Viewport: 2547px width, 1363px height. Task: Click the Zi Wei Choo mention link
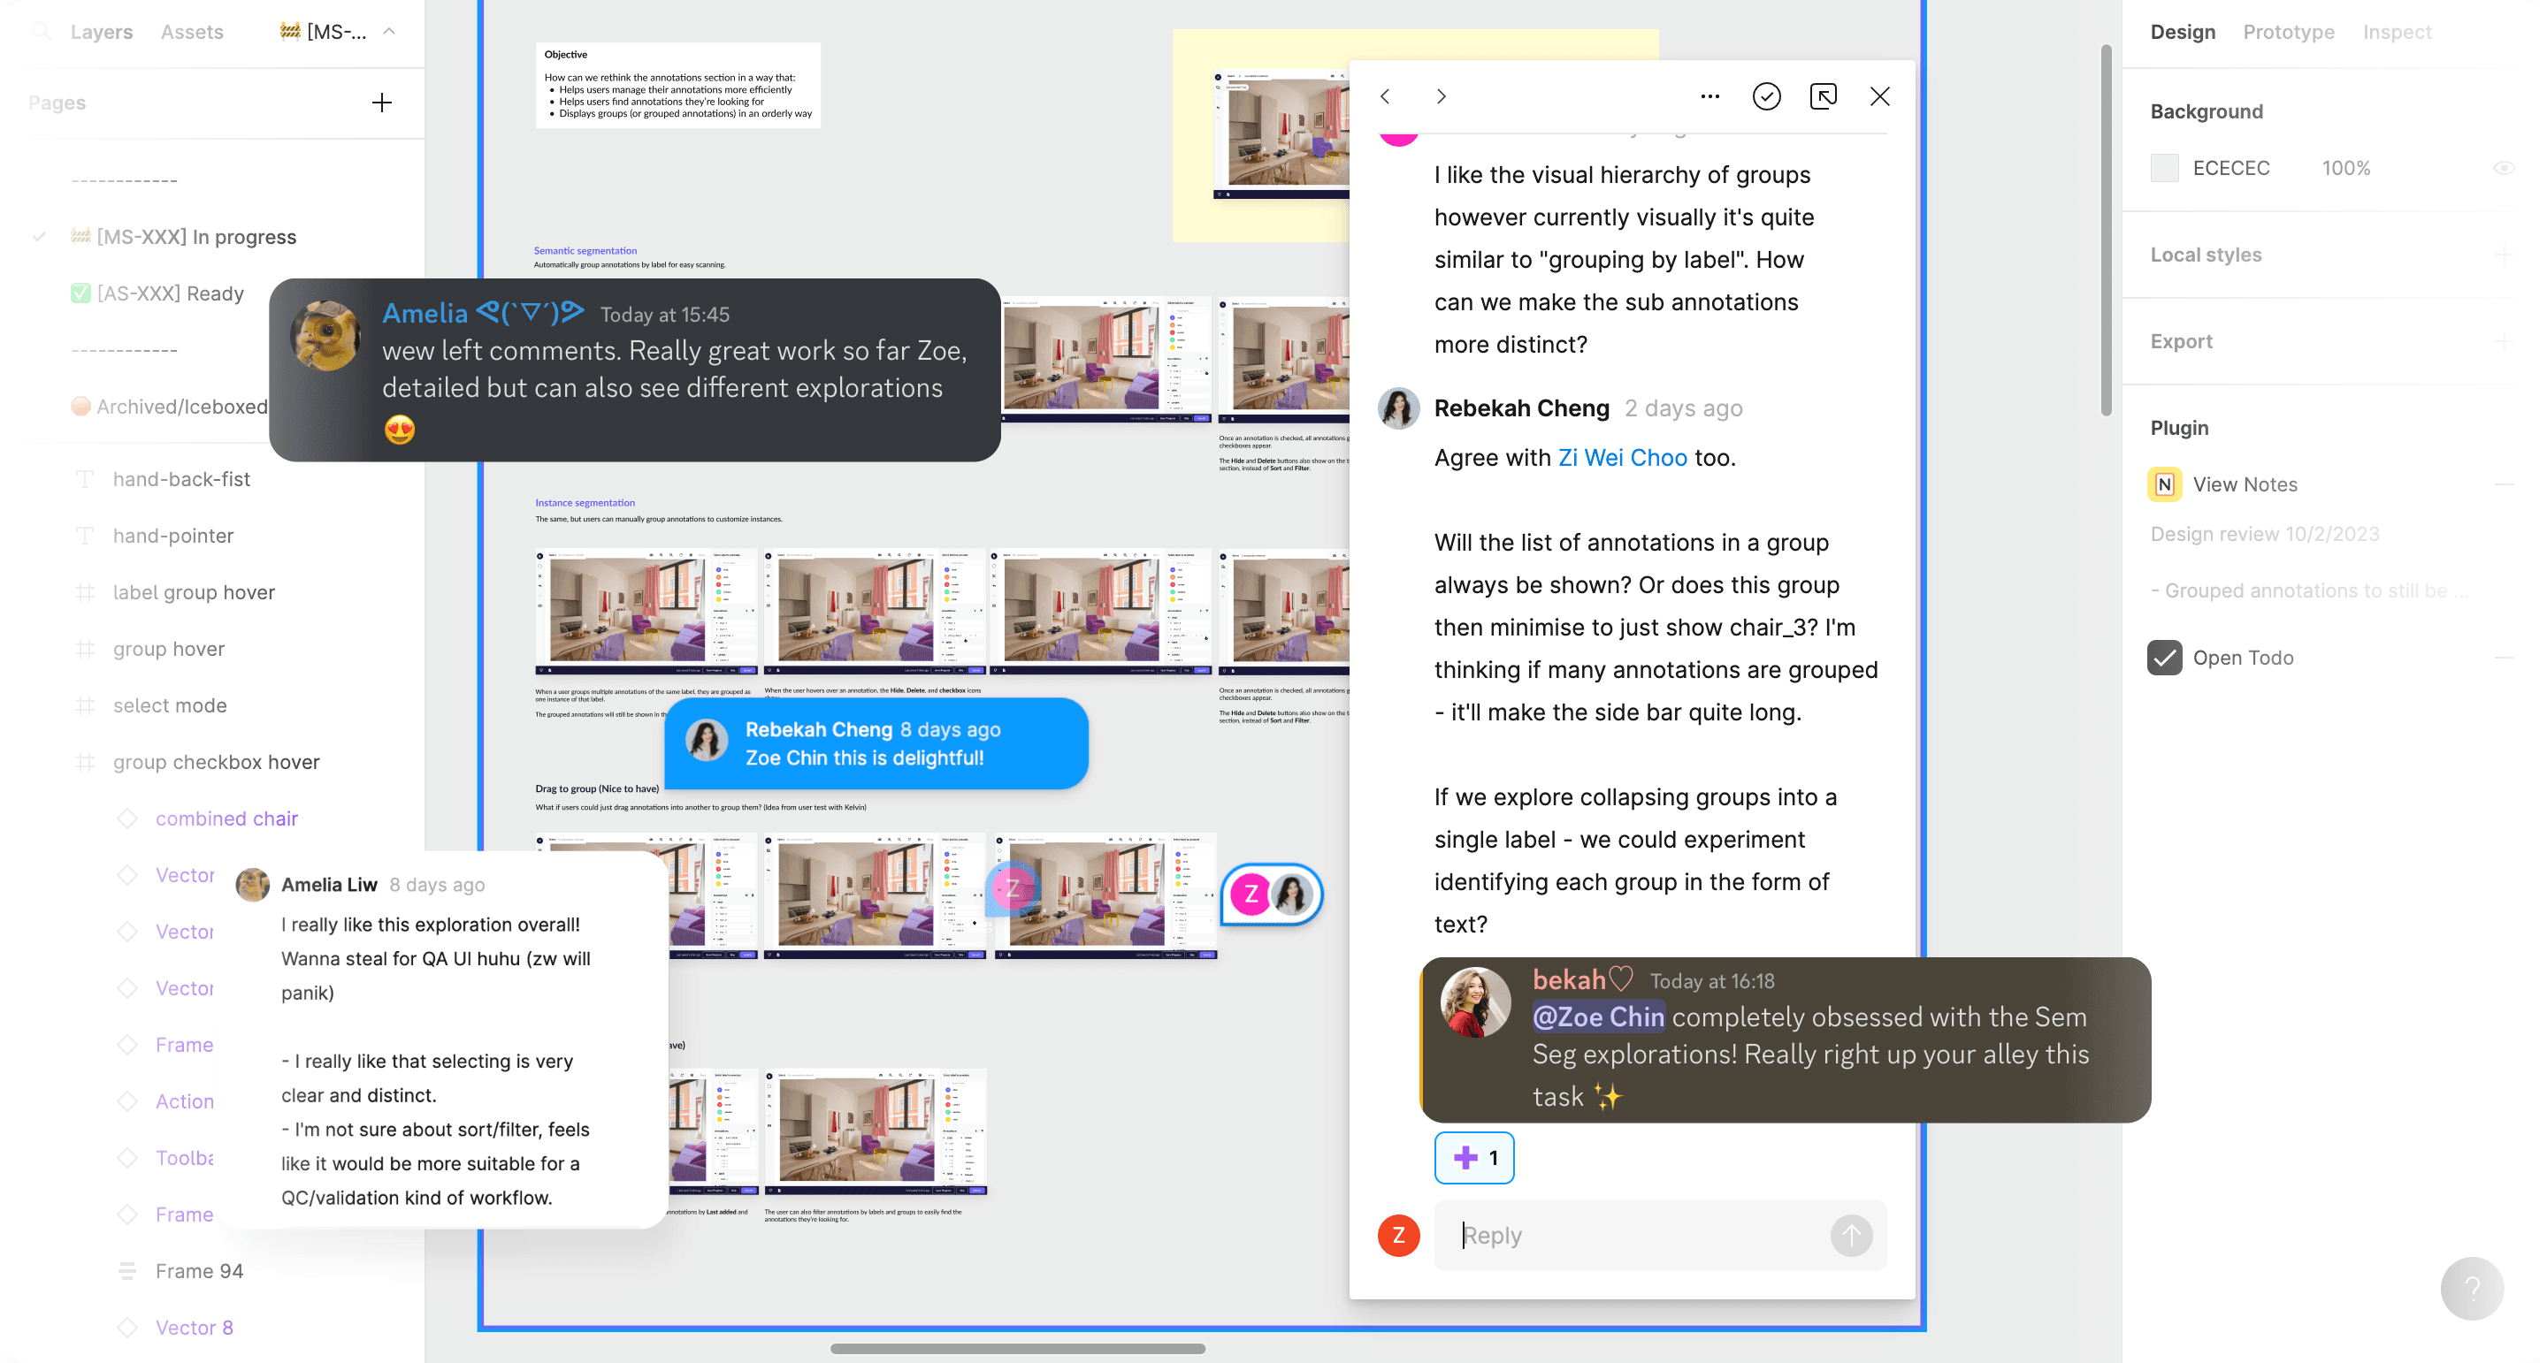click(x=1622, y=458)
